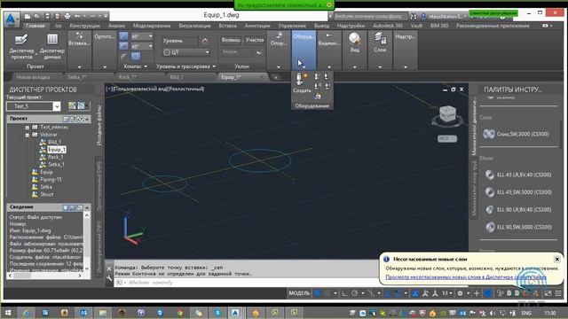The width and height of the screenshot is (568, 319).
Task: Click the Создать equipment create icon
Action: [302, 83]
